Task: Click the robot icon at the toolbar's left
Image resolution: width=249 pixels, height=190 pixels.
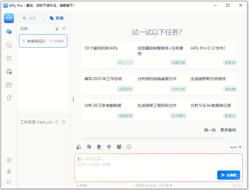Action: 79,147
